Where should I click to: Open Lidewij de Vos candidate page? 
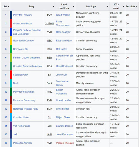pos(64,100)
